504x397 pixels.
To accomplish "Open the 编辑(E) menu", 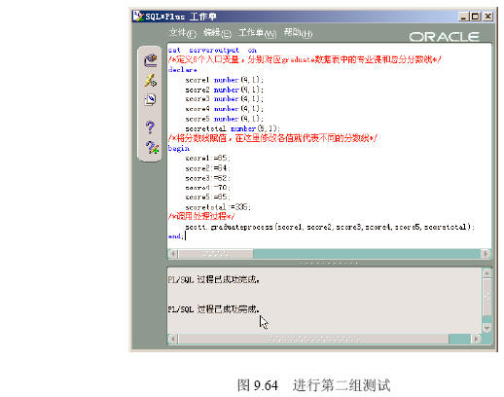I will (x=217, y=33).
